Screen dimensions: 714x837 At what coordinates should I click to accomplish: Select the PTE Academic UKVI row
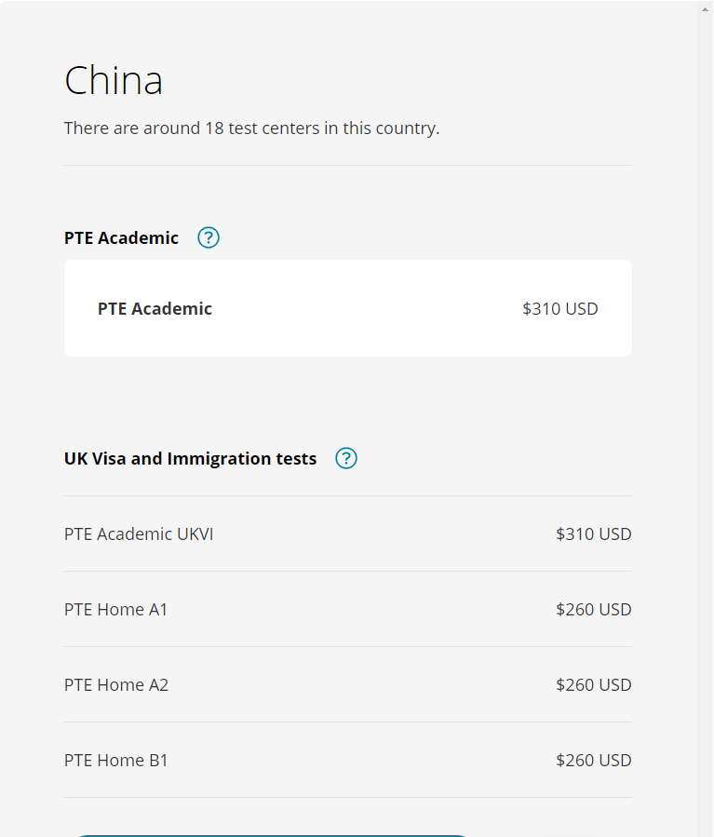coord(348,533)
